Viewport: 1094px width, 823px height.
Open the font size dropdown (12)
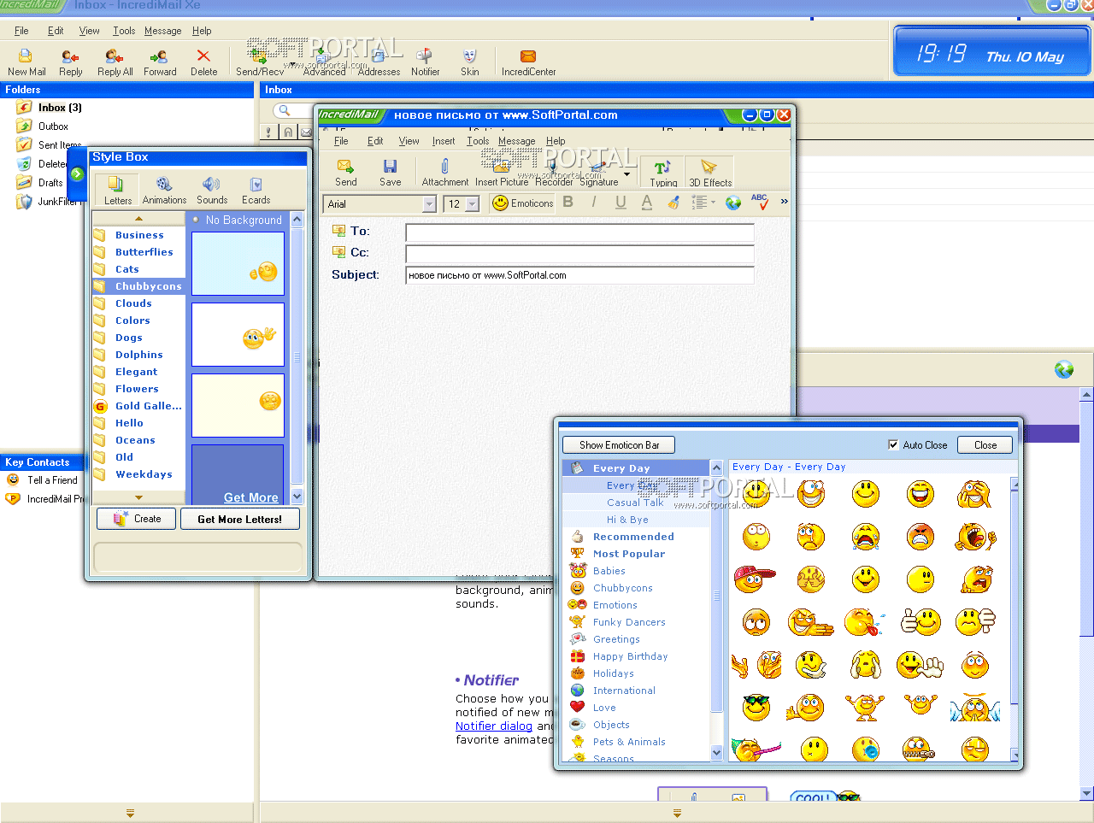(472, 204)
